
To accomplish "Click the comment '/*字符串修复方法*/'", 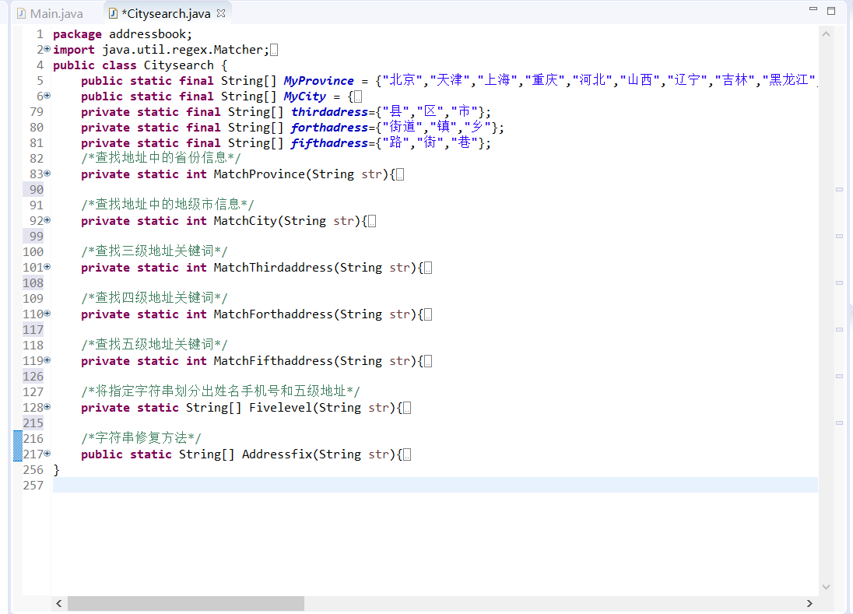I will click(x=142, y=438).
